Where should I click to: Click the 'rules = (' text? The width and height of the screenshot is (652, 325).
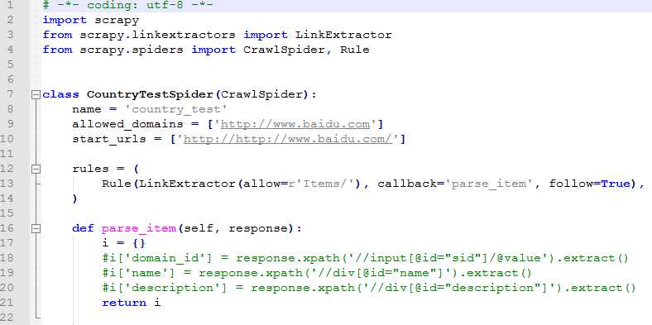(x=105, y=169)
